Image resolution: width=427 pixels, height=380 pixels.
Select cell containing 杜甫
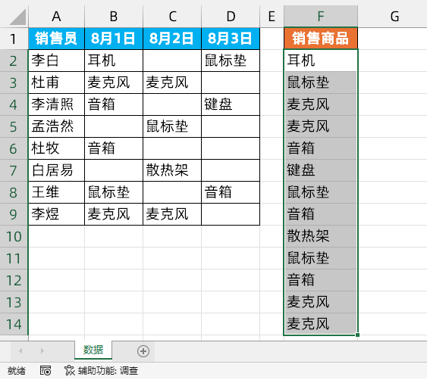click(x=56, y=83)
